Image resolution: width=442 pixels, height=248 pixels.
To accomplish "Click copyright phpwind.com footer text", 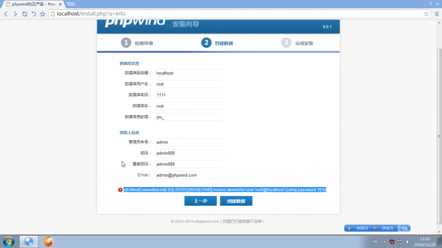I will click(x=217, y=221).
